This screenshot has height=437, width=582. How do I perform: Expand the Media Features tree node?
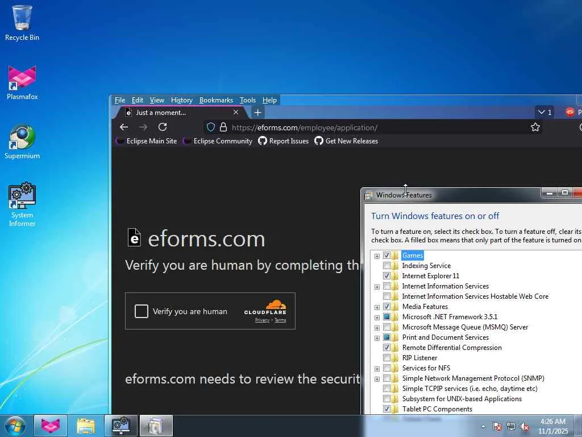pyautogui.click(x=377, y=307)
